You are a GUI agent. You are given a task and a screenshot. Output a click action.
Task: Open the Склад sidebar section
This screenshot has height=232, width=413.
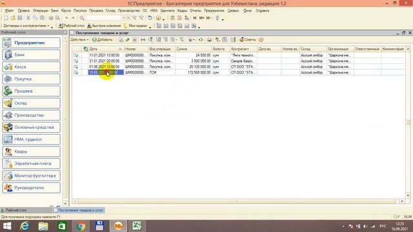click(x=32, y=103)
